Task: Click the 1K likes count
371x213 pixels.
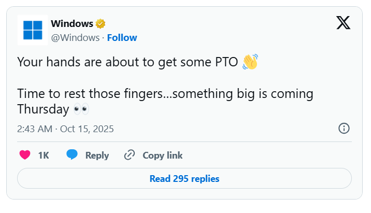Action: (44, 155)
